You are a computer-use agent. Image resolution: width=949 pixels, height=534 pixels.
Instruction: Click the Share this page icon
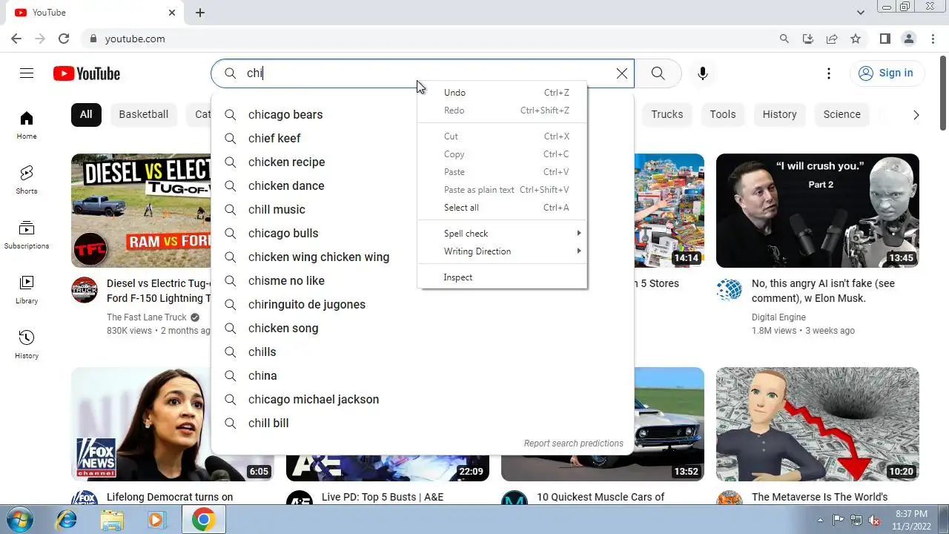click(x=832, y=39)
